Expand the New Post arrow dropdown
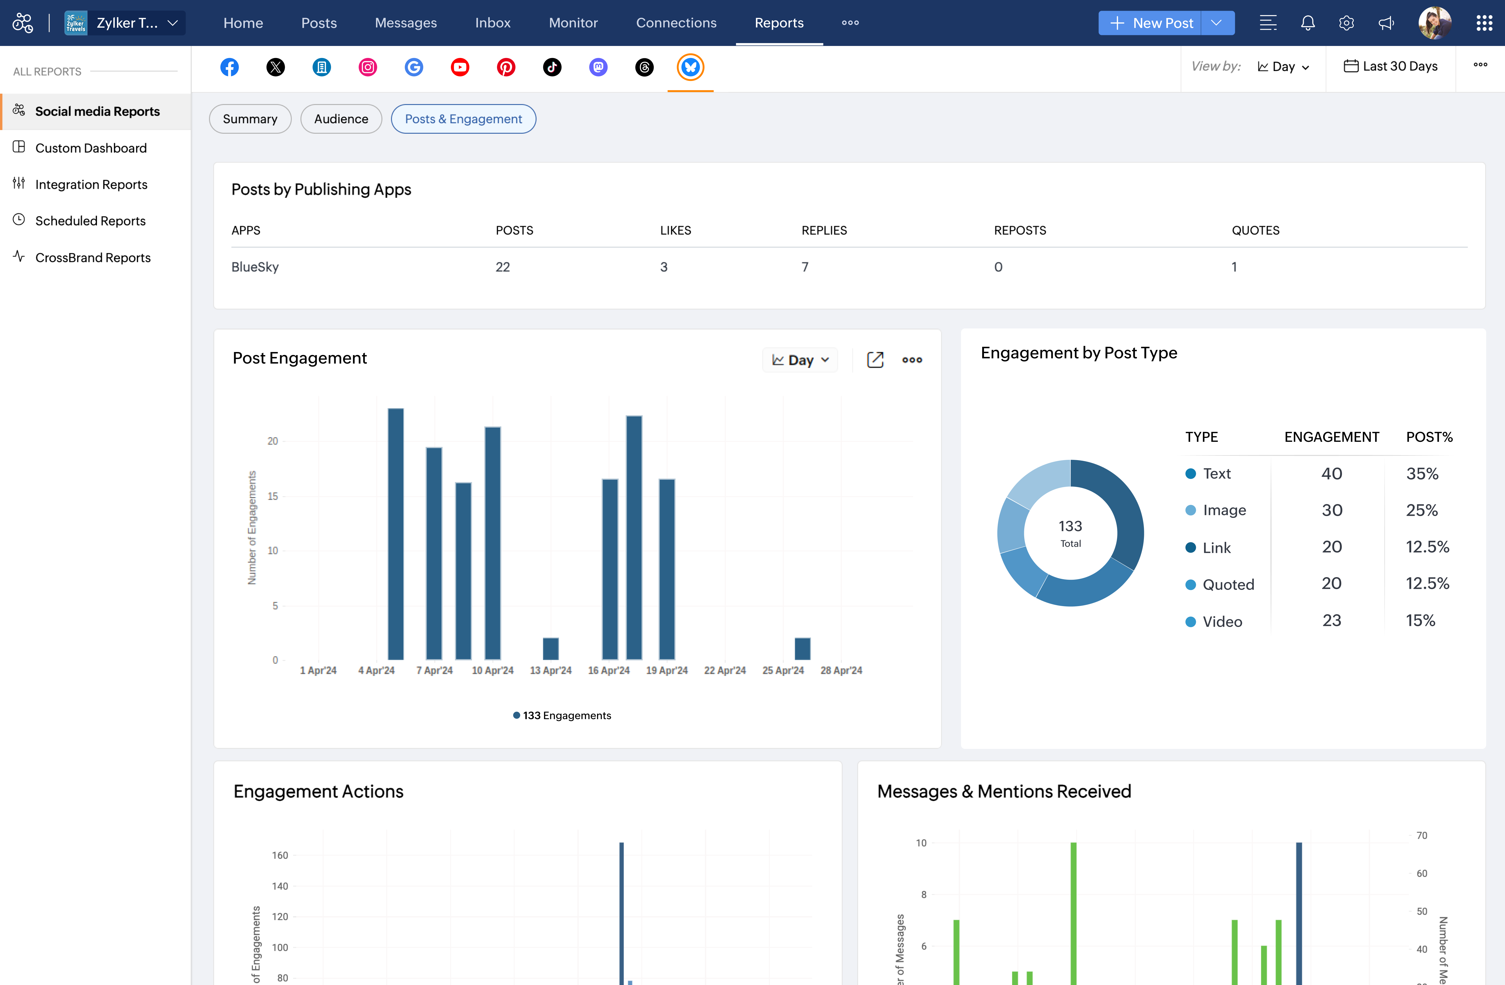1505x985 pixels. (1217, 23)
